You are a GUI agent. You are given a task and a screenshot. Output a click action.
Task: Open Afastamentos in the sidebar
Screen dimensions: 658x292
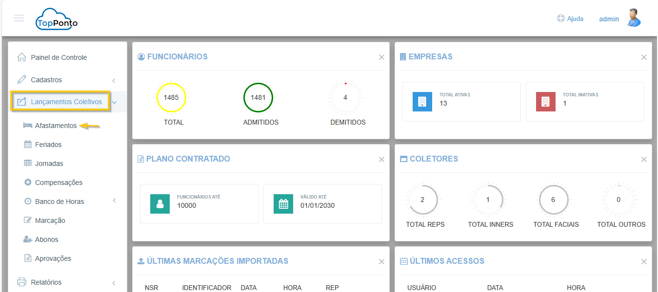click(x=56, y=126)
